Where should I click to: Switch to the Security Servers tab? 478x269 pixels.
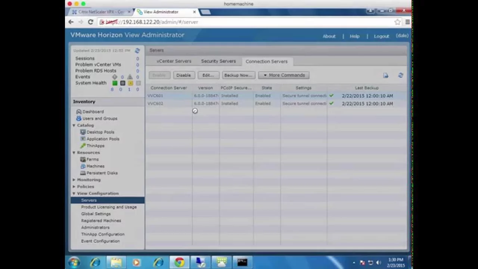[x=218, y=61]
